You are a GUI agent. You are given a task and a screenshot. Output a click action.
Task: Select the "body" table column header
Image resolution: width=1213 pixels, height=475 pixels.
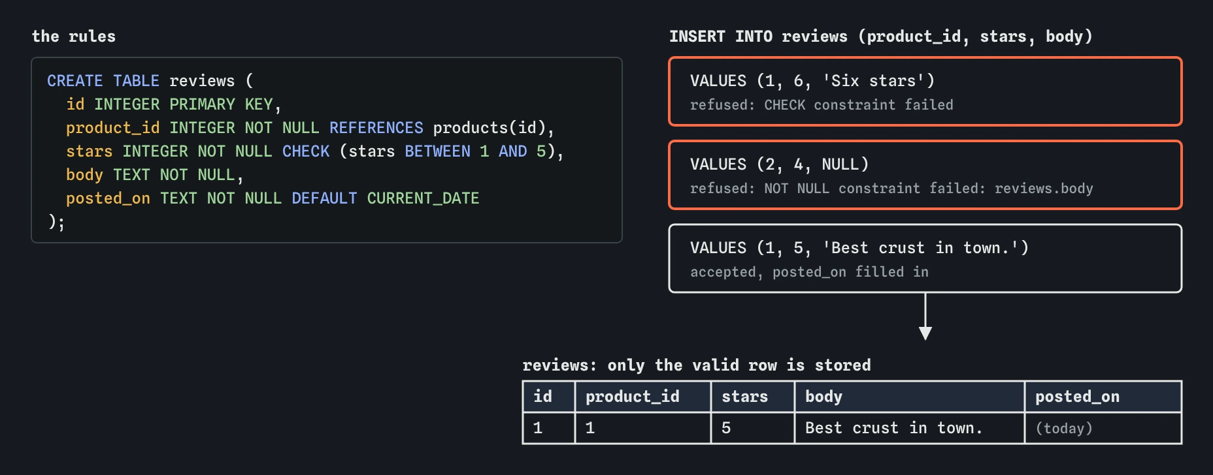click(910, 397)
